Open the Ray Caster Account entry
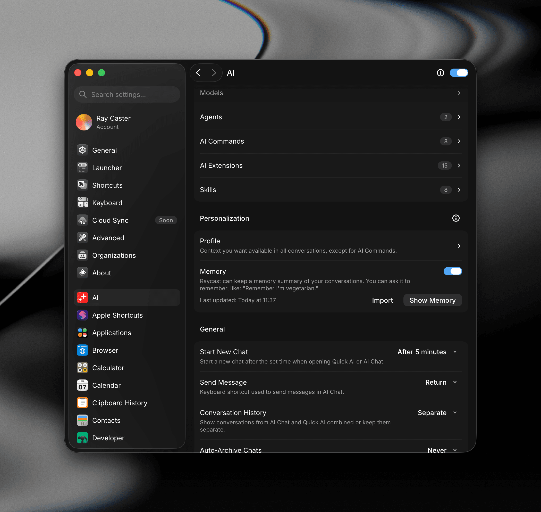This screenshot has height=512, width=541. pyautogui.click(x=127, y=122)
